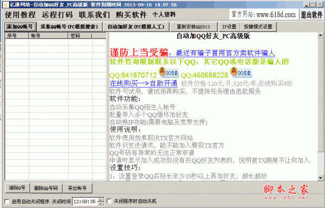Open the 使用教程 menu
The width and height of the screenshot is (325, 208).
pos(21,15)
